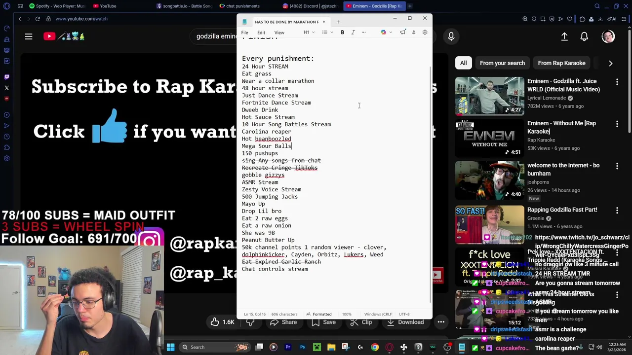Open YouTube notifications bell

click(584, 36)
